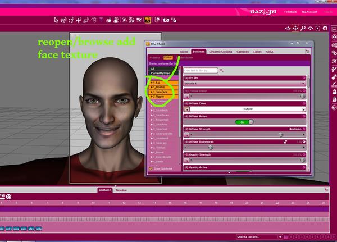337x242 pixels.
Task: Click settings circle on Opacity Strength property
Action: pos(304,155)
